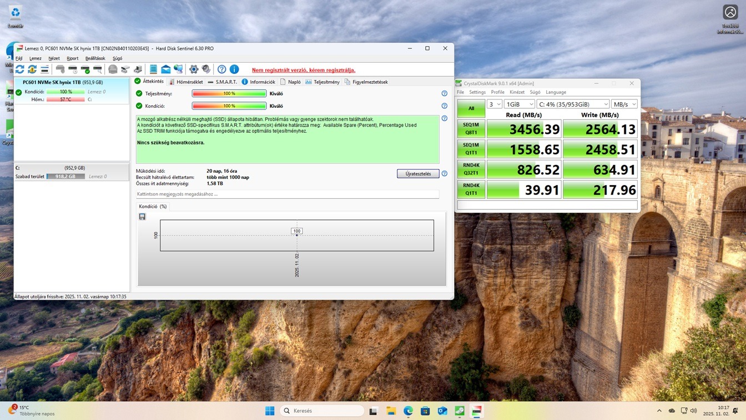Click the SEQ1M Q8T1 test button
This screenshot has height=420, width=746.
471,129
